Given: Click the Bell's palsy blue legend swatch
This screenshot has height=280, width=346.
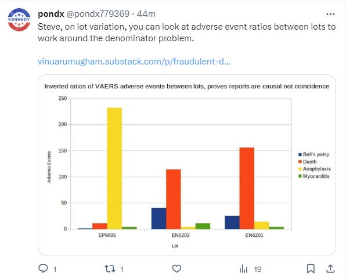Looking at the screenshot, I should [300, 155].
